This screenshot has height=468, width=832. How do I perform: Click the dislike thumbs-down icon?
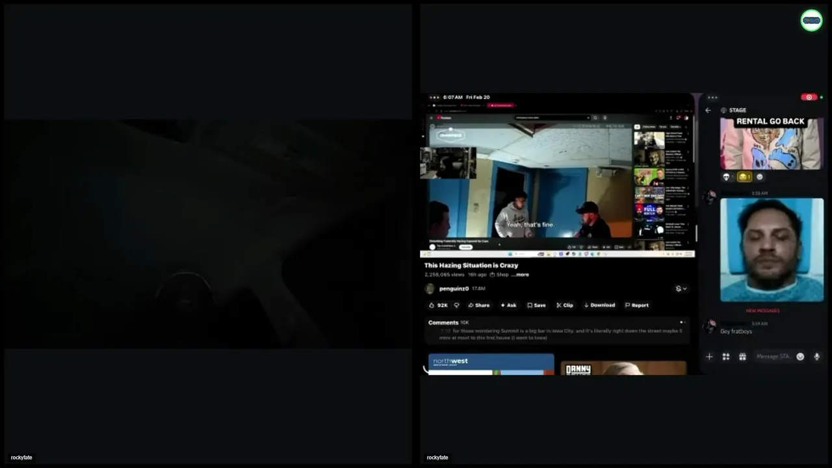click(456, 305)
